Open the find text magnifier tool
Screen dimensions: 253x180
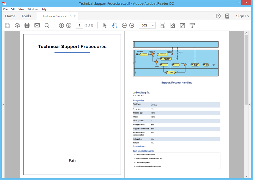click(x=47, y=25)
